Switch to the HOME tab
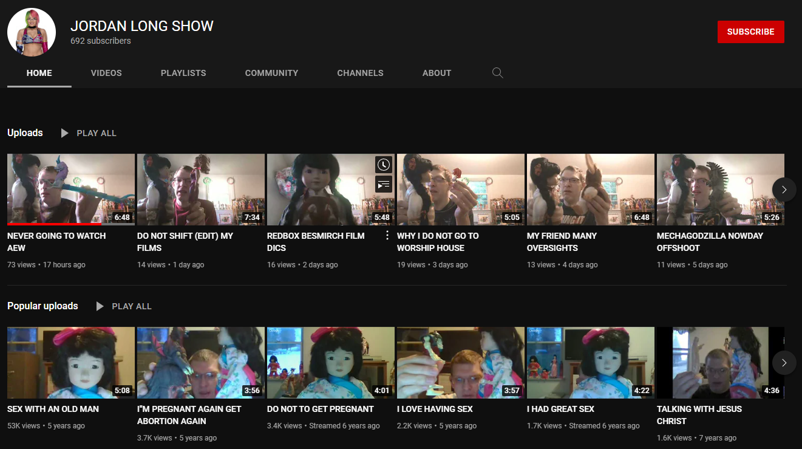Viewport: 802px width, 449px height. [39, 73]
